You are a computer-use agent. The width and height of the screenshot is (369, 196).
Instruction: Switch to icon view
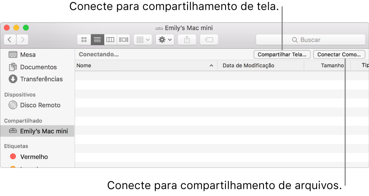click(x=84, y=40)
